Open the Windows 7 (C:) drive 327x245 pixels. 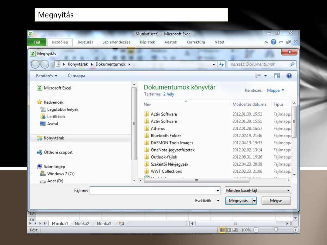[57, 174]
